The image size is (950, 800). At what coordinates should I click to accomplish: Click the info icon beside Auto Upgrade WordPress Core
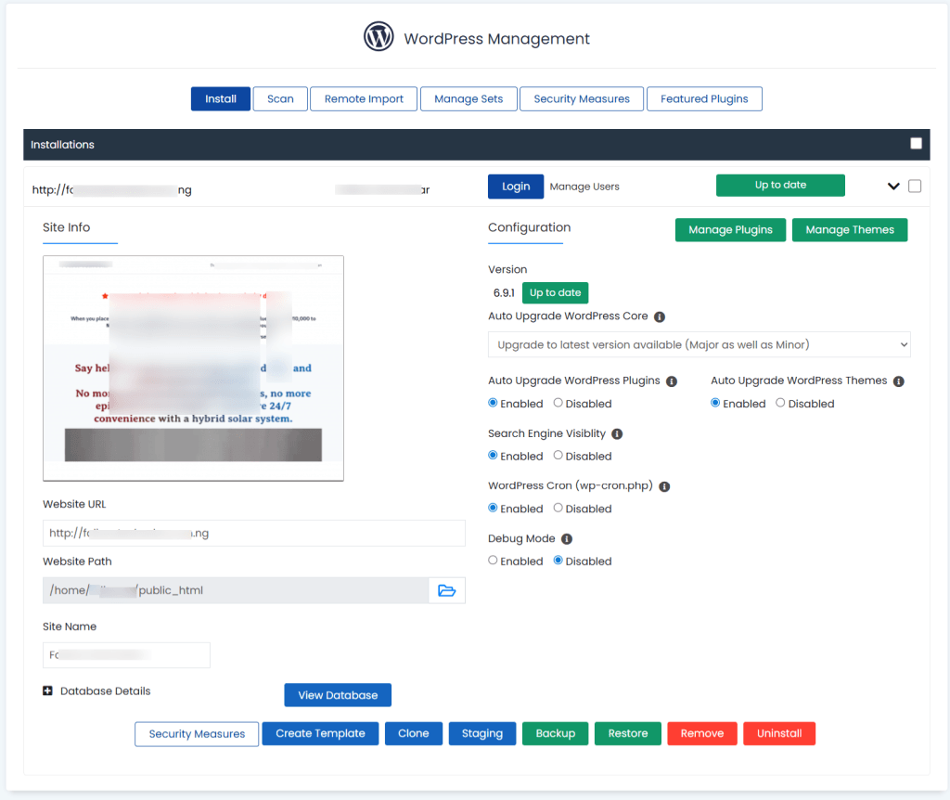click(x=659, y=316)
